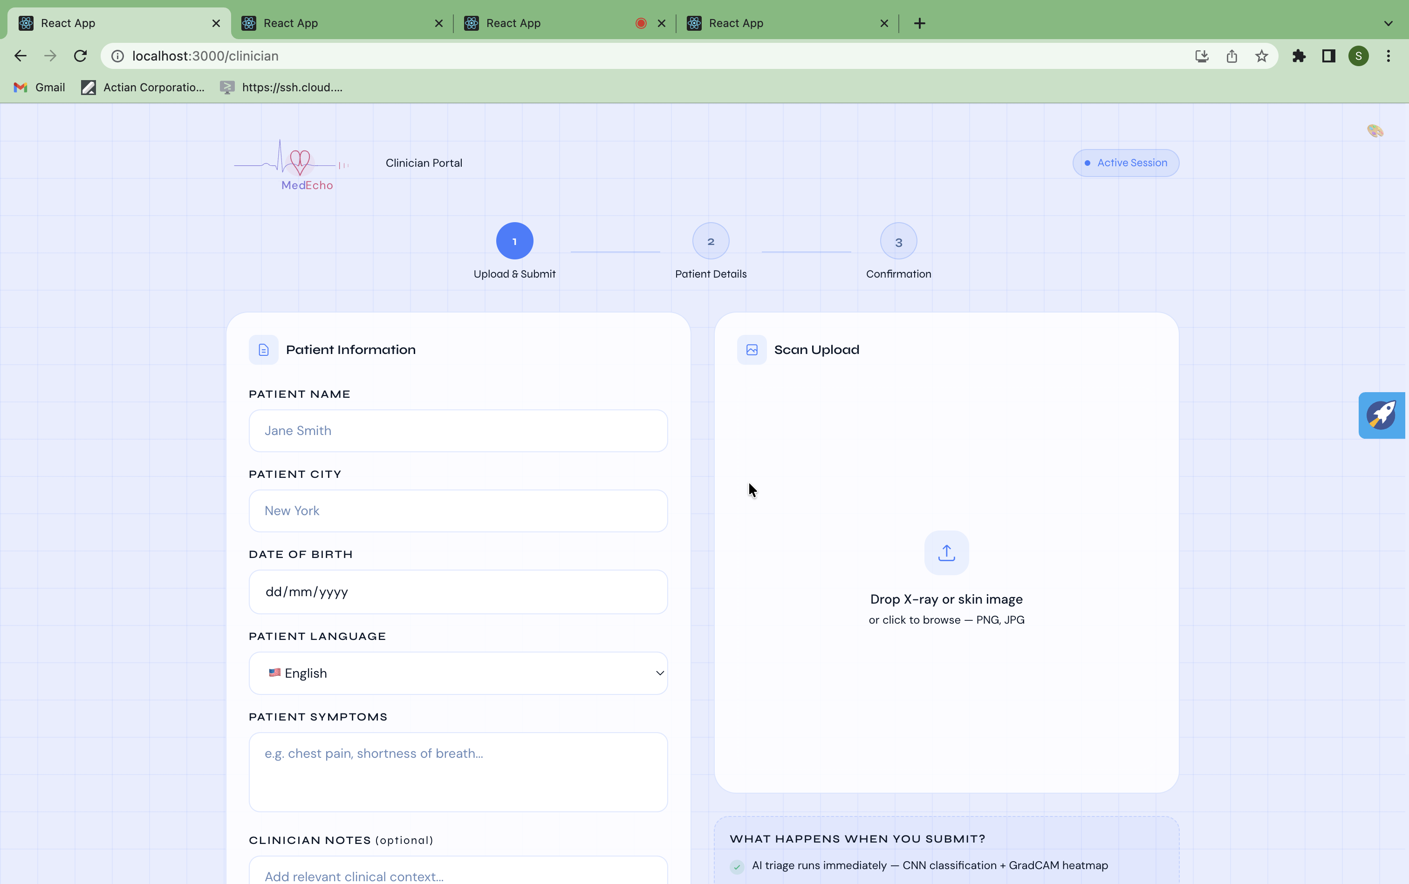Click the Patient Information document icon
Viewport: 1409px width, 884px height.
point(263,350)
